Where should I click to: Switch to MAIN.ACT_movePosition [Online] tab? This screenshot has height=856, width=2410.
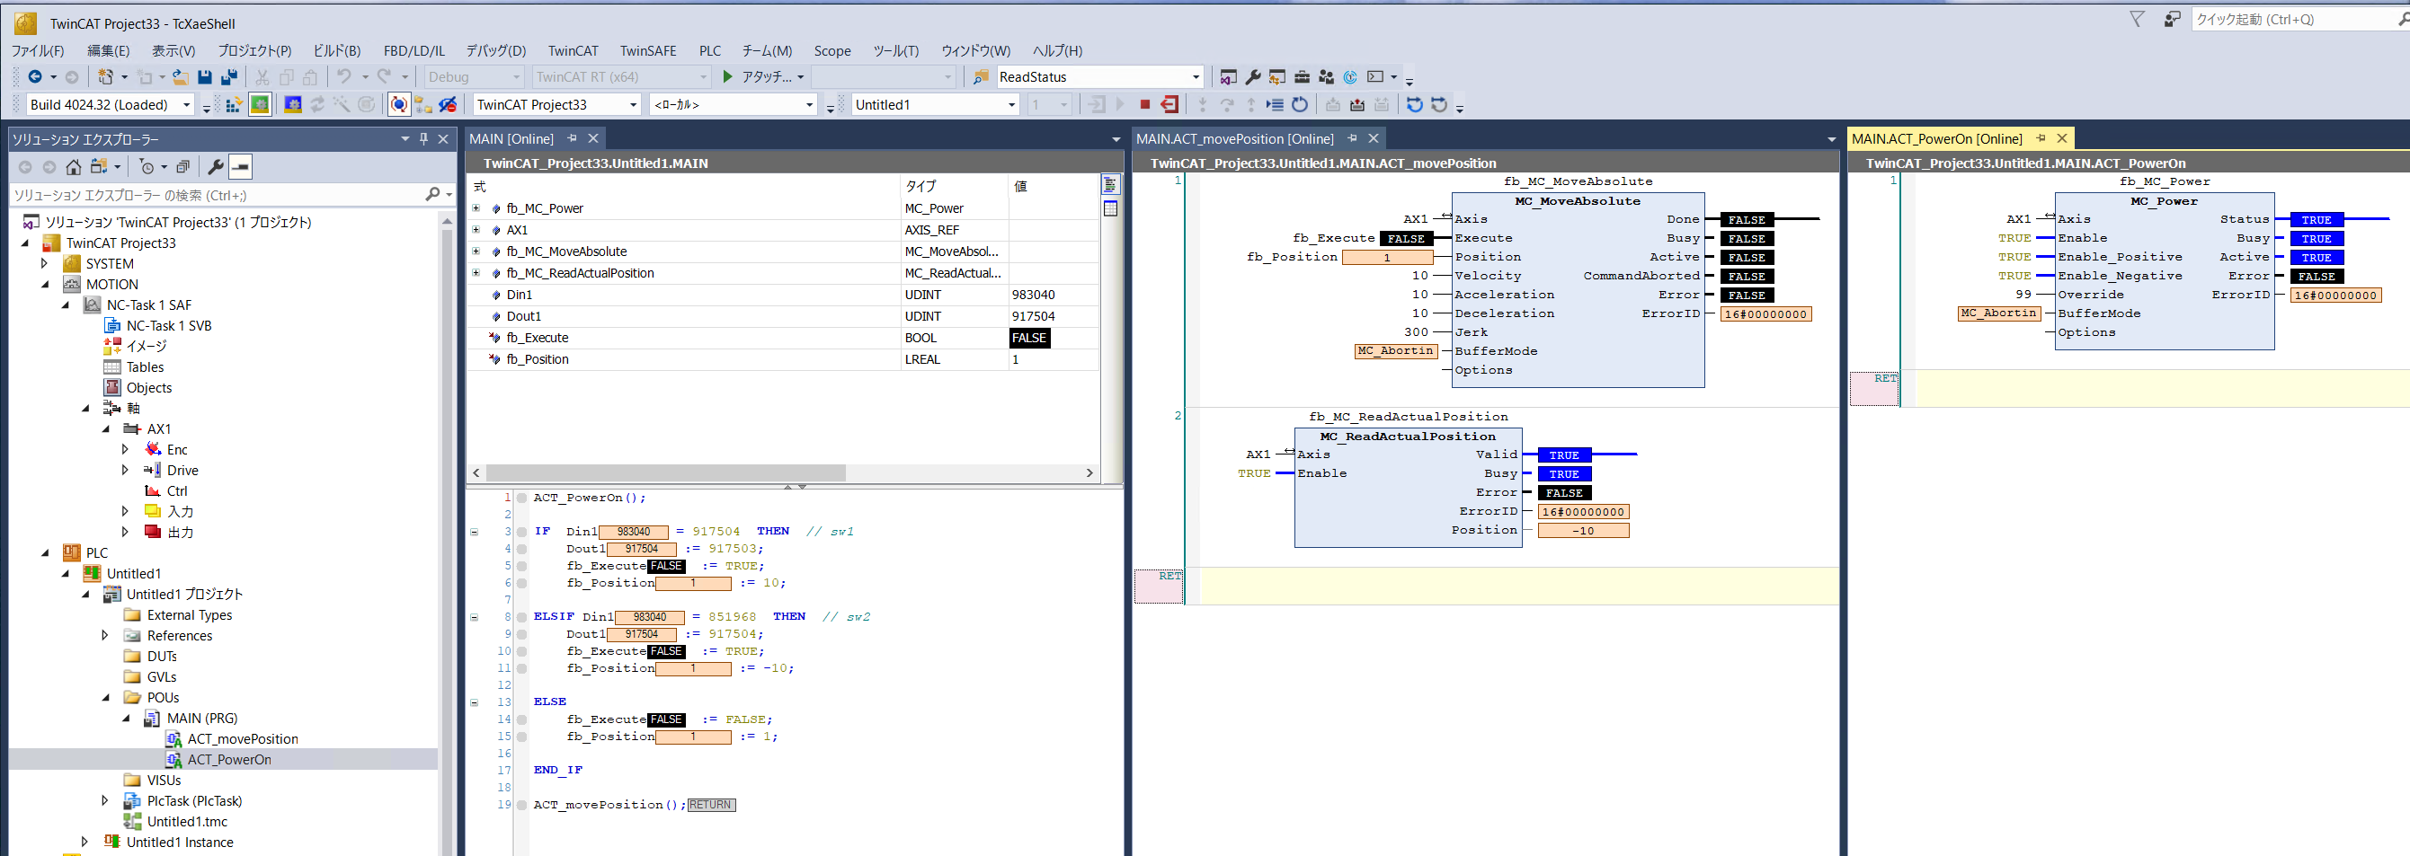tap(1234, 139)
